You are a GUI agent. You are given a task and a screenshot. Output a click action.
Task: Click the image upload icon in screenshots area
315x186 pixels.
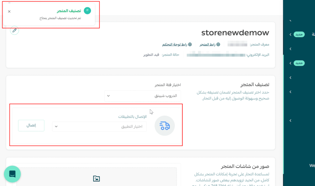tap(96, 178)
